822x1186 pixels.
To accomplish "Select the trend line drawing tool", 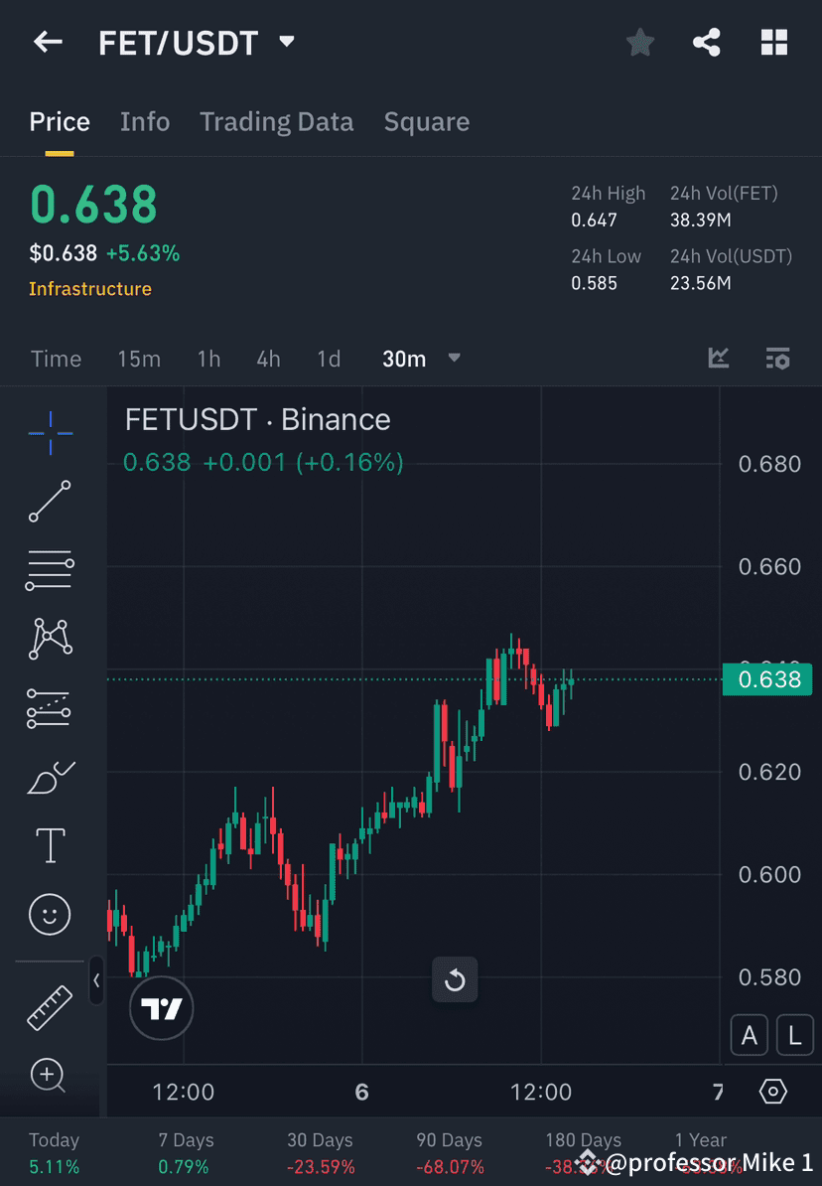I will coord(50,502).
